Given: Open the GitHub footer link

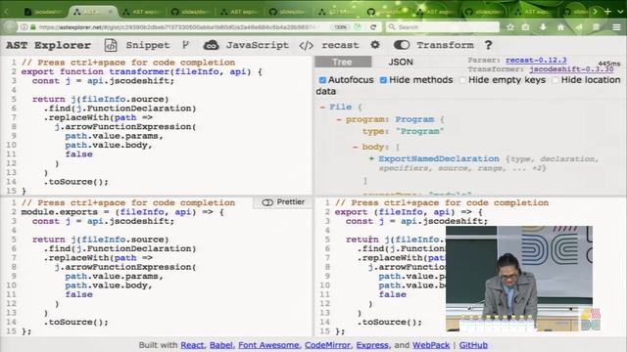Looking at the screenshot, I should (473, 345).
